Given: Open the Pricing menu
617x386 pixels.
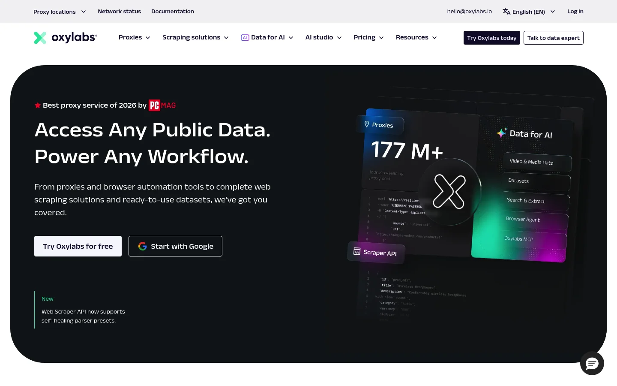Looking at the screenshot, I should click(x=368, y=37).
